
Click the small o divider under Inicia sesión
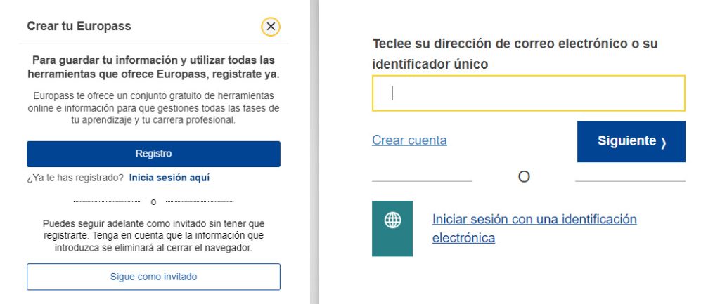(153, 202)
